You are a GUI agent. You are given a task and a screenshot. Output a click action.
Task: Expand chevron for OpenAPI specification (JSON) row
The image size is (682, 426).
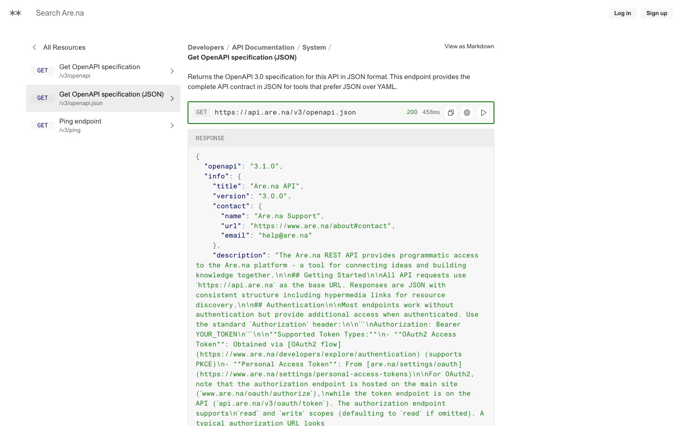172,98
